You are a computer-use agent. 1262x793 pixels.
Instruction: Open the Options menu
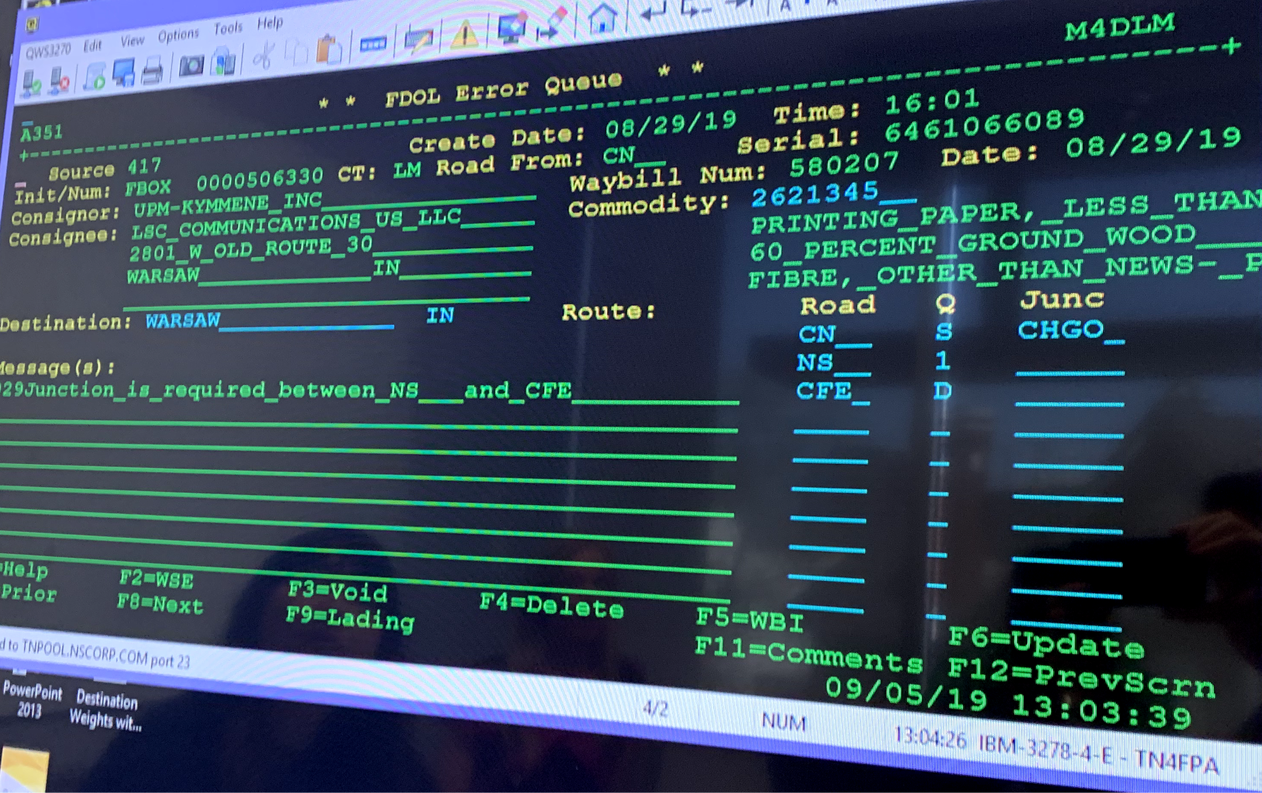(179, 36)
